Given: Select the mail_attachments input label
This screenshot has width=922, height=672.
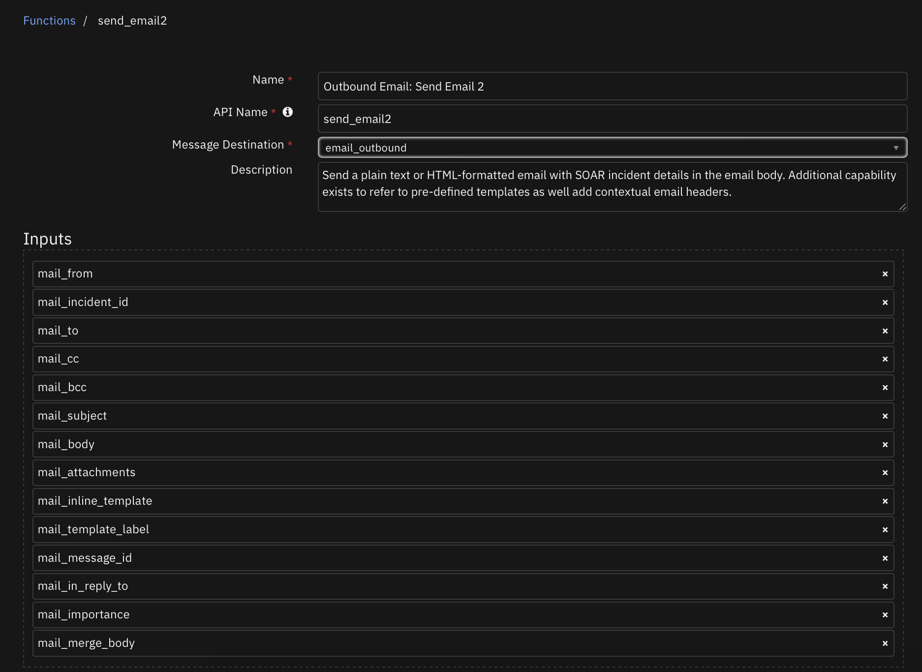Looking at the screenshot, I should click(87, 472).
